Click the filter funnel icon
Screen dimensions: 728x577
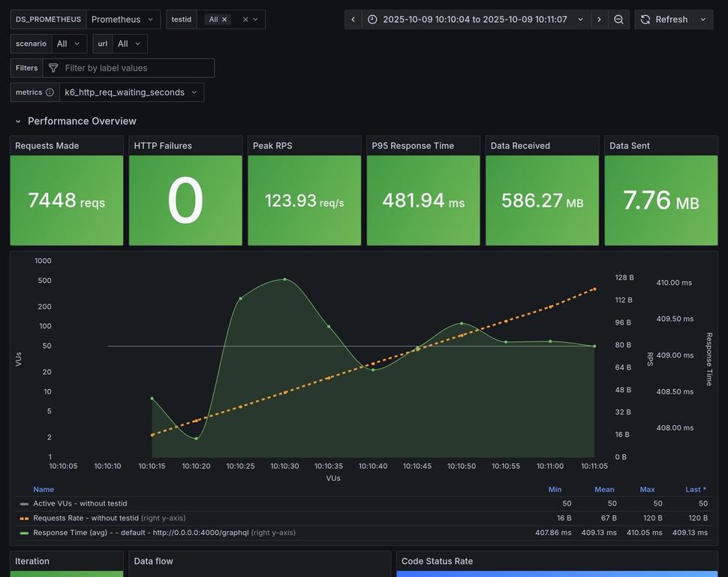tap(53, 68)
